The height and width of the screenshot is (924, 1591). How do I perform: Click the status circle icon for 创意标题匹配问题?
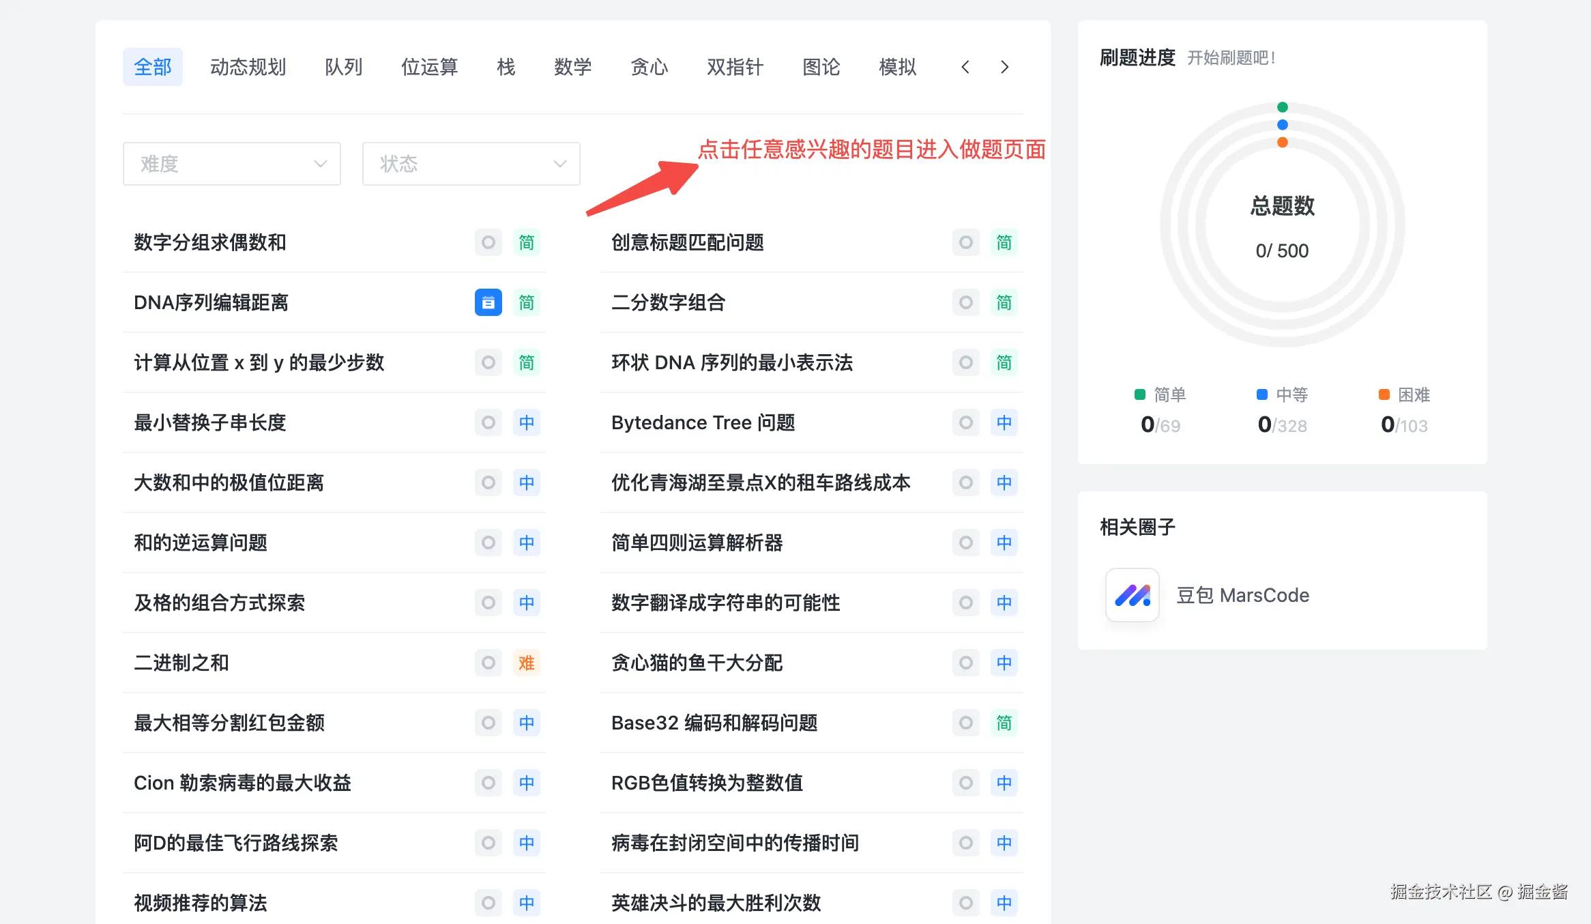(x=965, y=242)
